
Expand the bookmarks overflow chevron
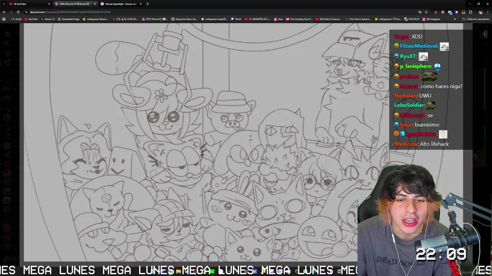(455, 19)
